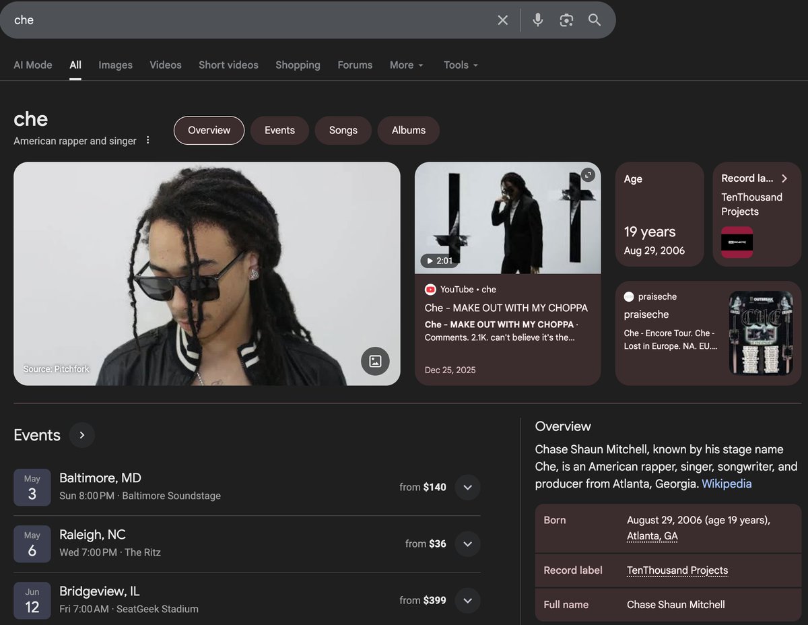This screenshot has height=625, width=808.
Task: Open Baltimore, MD event title
Action: tap(100, 478)
